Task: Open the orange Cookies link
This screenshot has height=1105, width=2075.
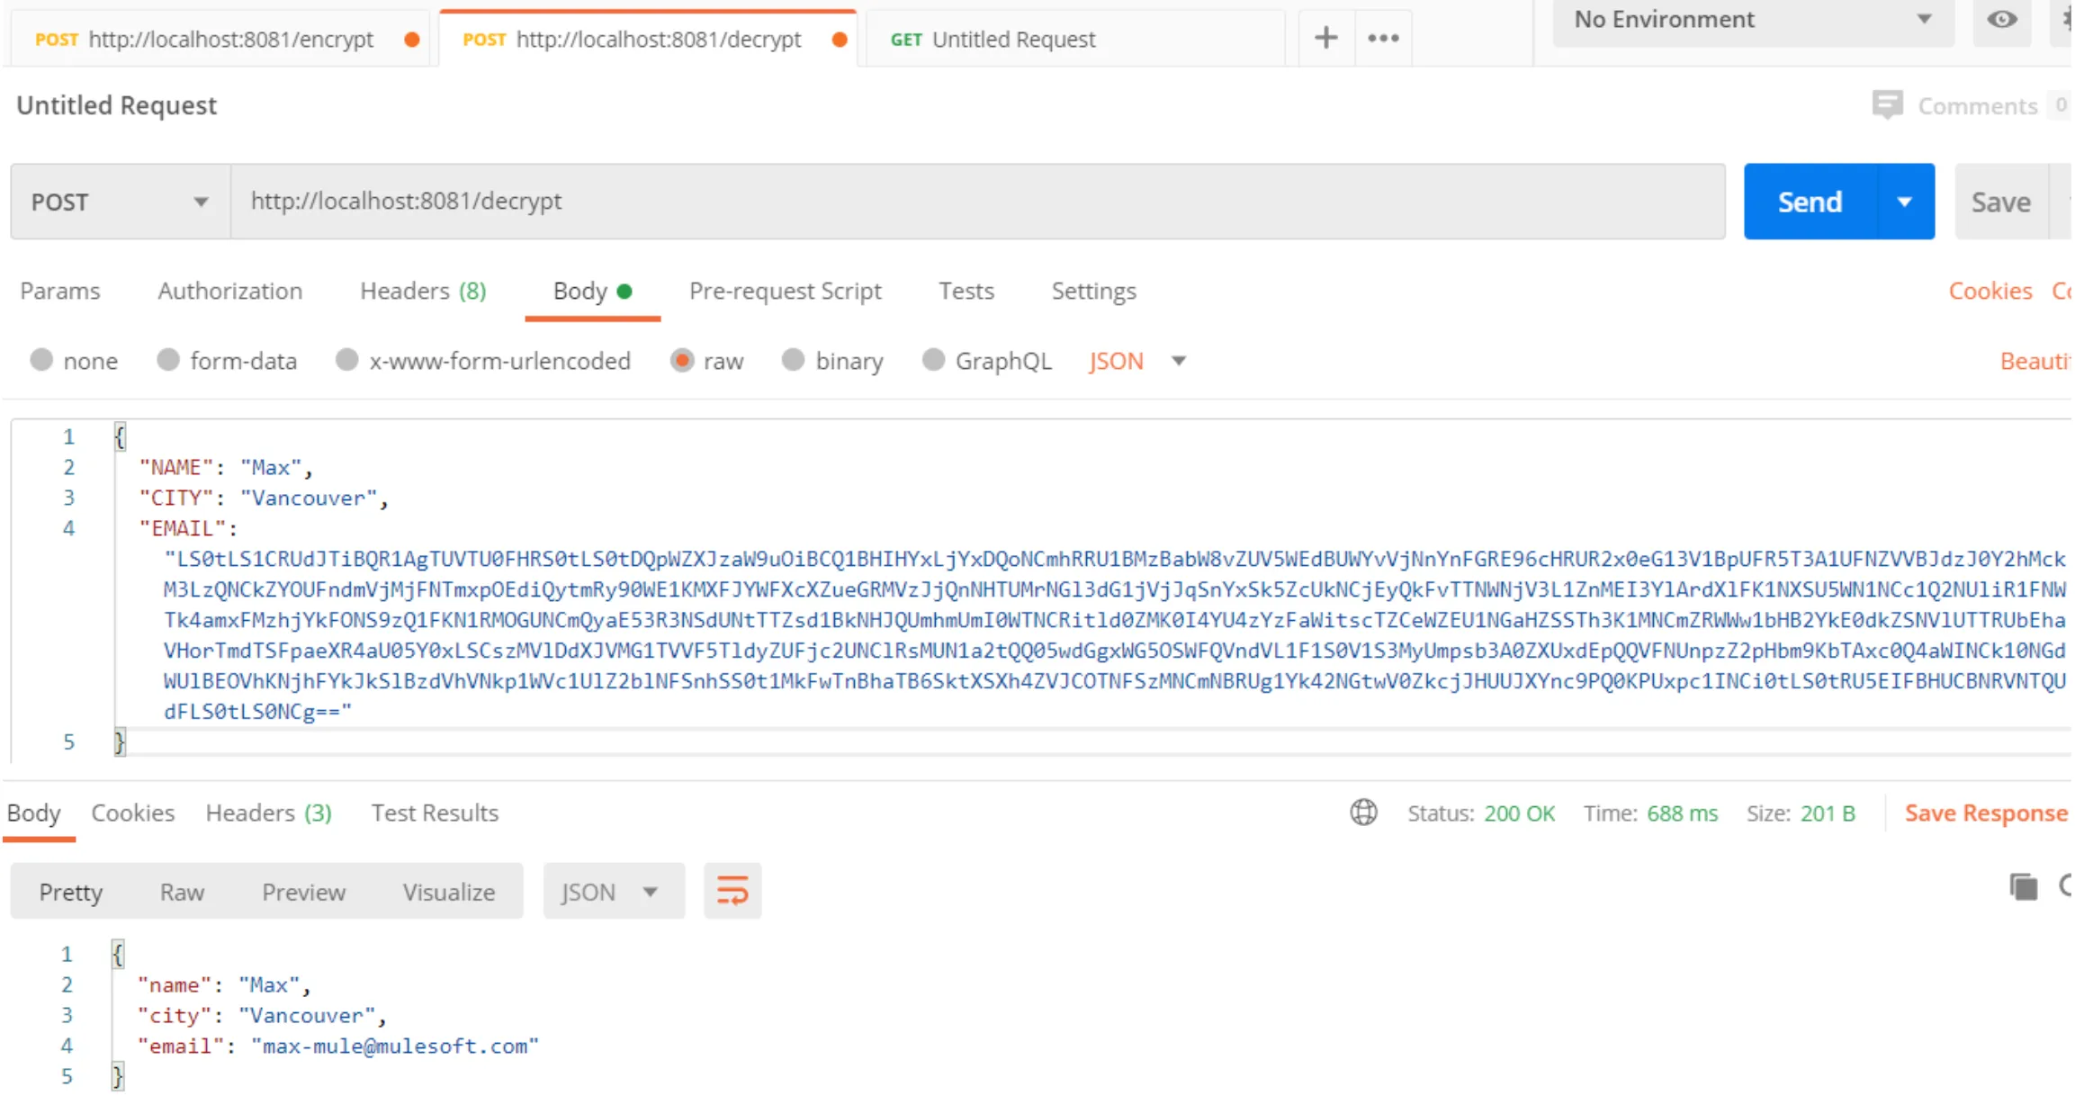Action: [x=1990, y=291]
